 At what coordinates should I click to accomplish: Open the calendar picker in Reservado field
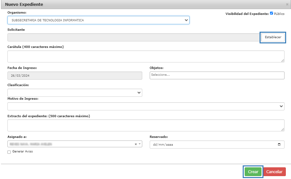(279, 144)
